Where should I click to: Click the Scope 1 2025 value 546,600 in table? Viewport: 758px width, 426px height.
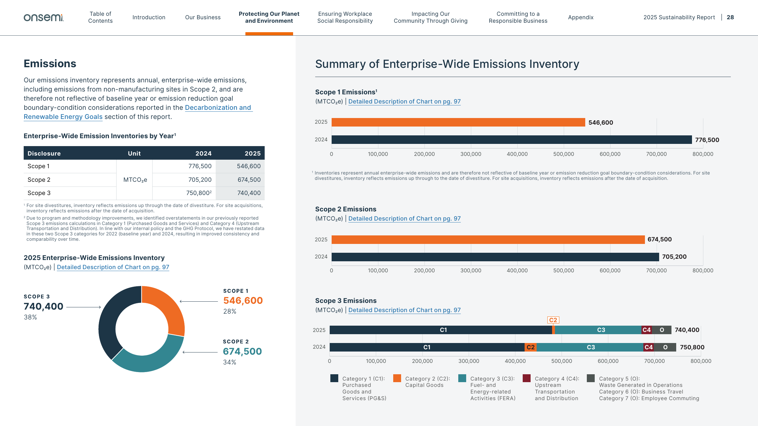coord(249,166)
